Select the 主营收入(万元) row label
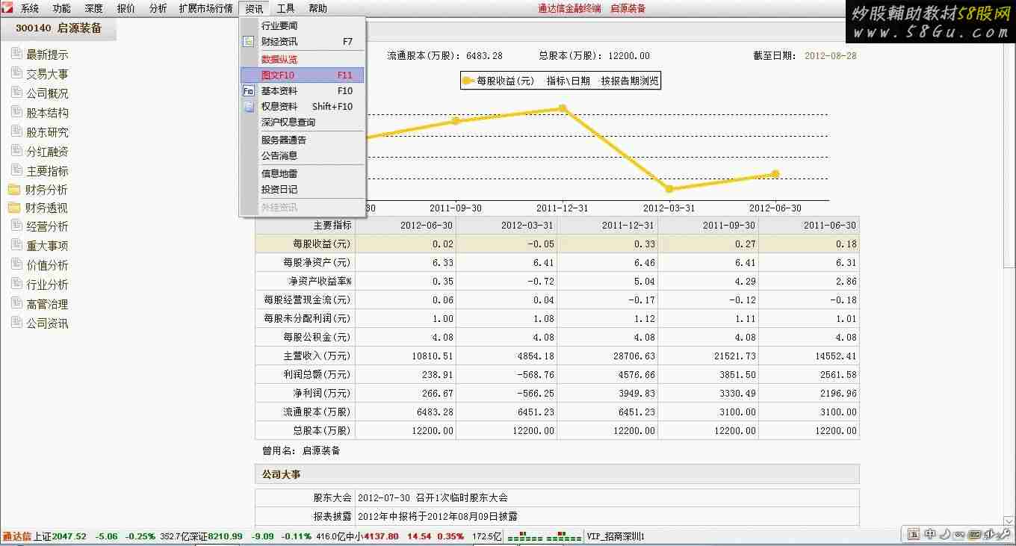 317,356
